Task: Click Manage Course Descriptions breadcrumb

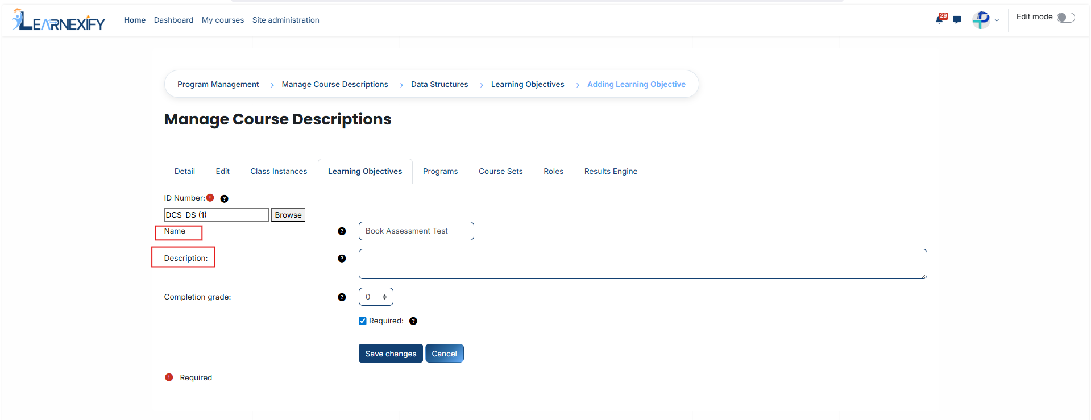Action: [x=335, y=84]
